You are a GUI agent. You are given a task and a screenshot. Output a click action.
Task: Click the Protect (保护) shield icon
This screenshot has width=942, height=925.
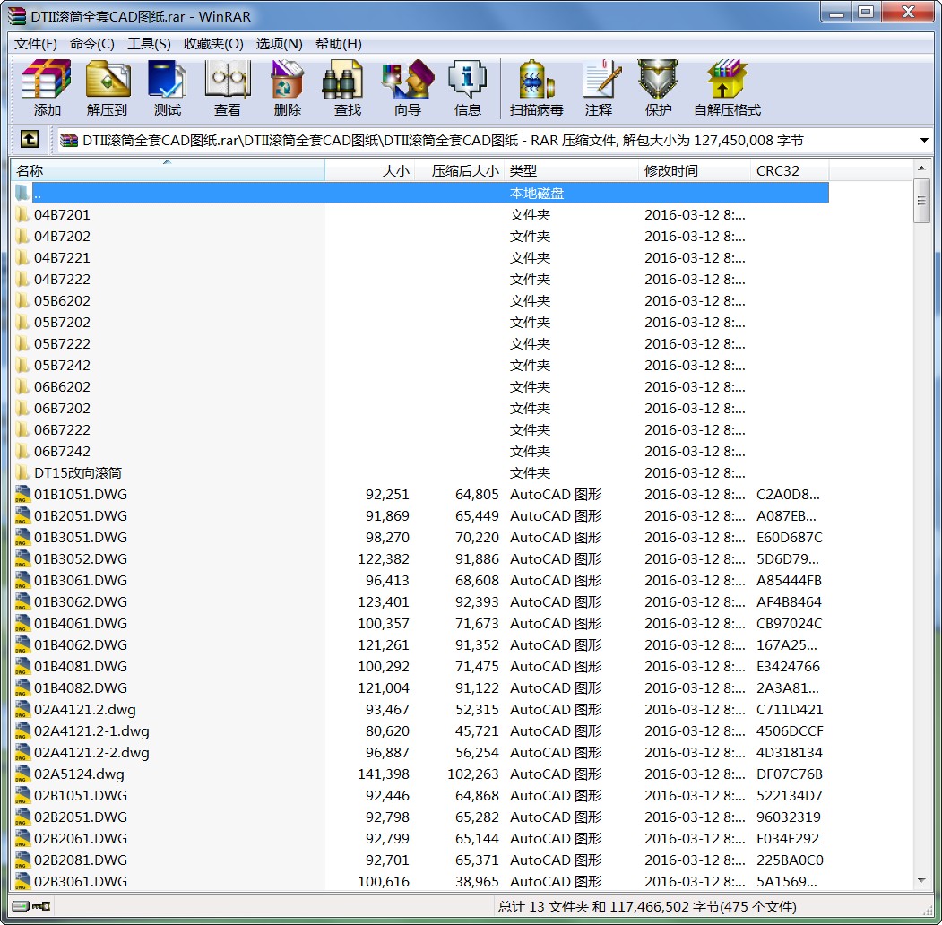pos(659,88)
